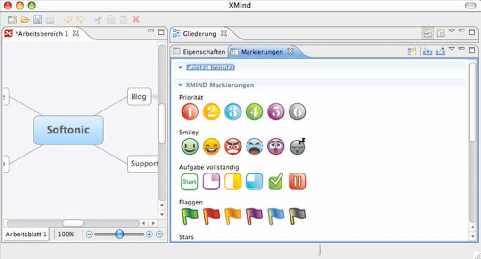Click the Undo arrow in toolbar
The width and height of the screenshot is (481, 259).
[68, 19]
